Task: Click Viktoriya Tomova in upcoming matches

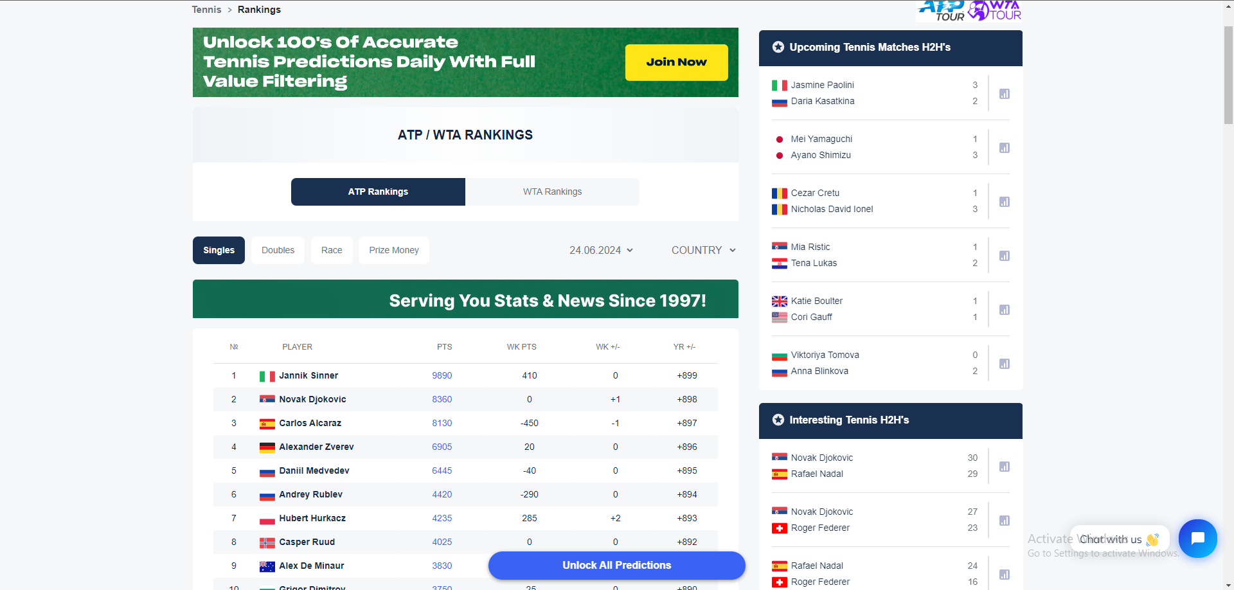Action: click(x=825, y=355)
